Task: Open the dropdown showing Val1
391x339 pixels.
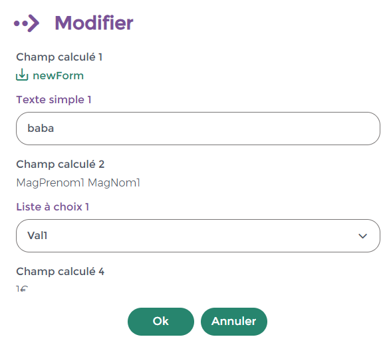Action: (x=198, y=236)
